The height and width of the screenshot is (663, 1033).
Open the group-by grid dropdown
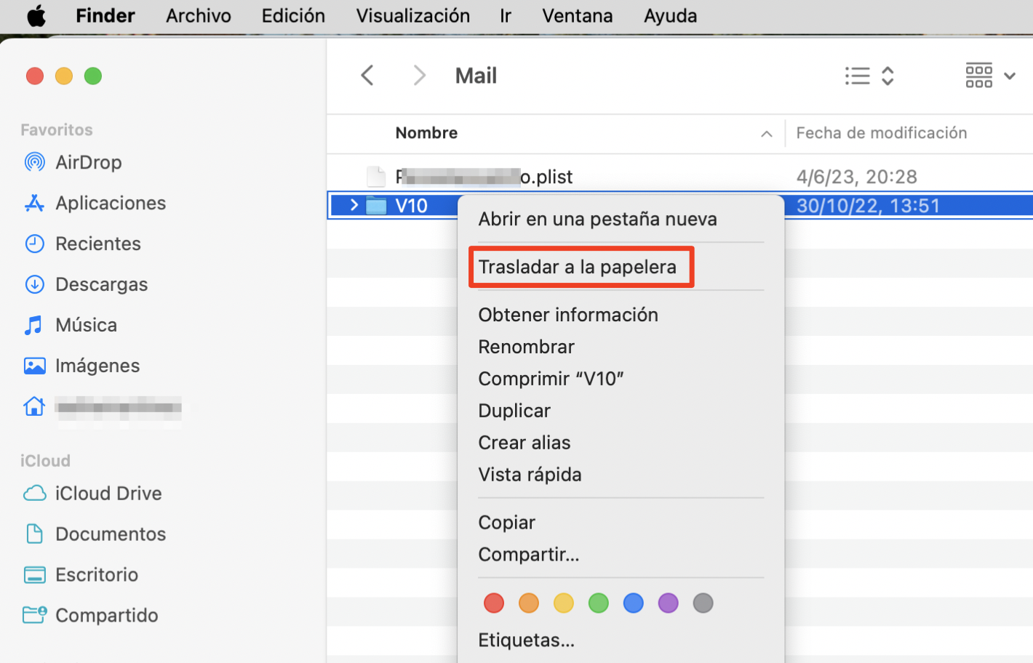pos(990,76)
